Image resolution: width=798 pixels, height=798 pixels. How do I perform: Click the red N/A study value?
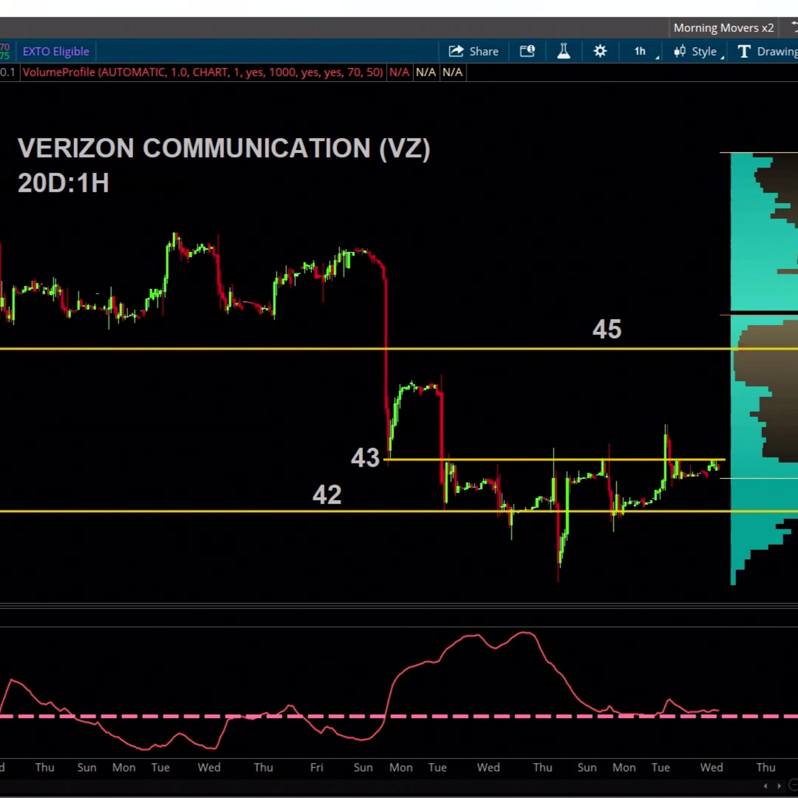(399, 72)
